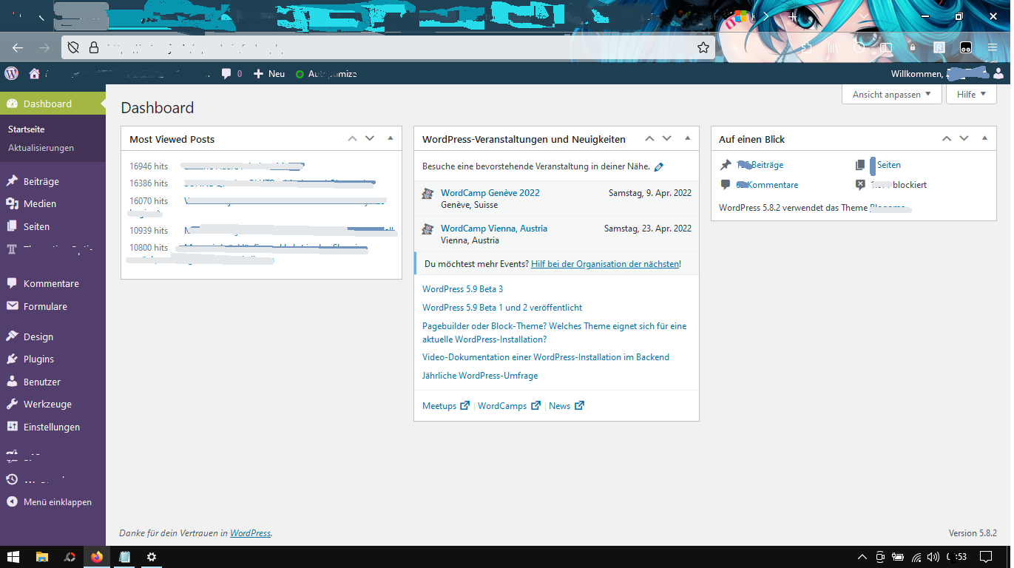Click the browser address bar
1014x568 pixels.
pos(388,47)
